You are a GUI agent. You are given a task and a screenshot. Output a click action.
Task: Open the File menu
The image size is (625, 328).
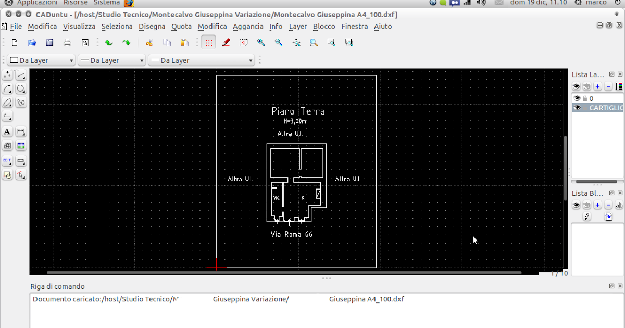[x=16, y=26]
